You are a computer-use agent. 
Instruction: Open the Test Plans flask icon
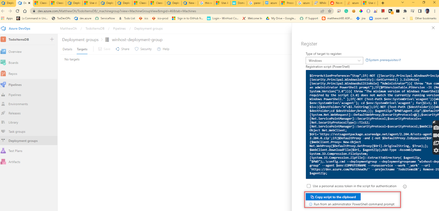pyautogui.click(x=3, y=151)
